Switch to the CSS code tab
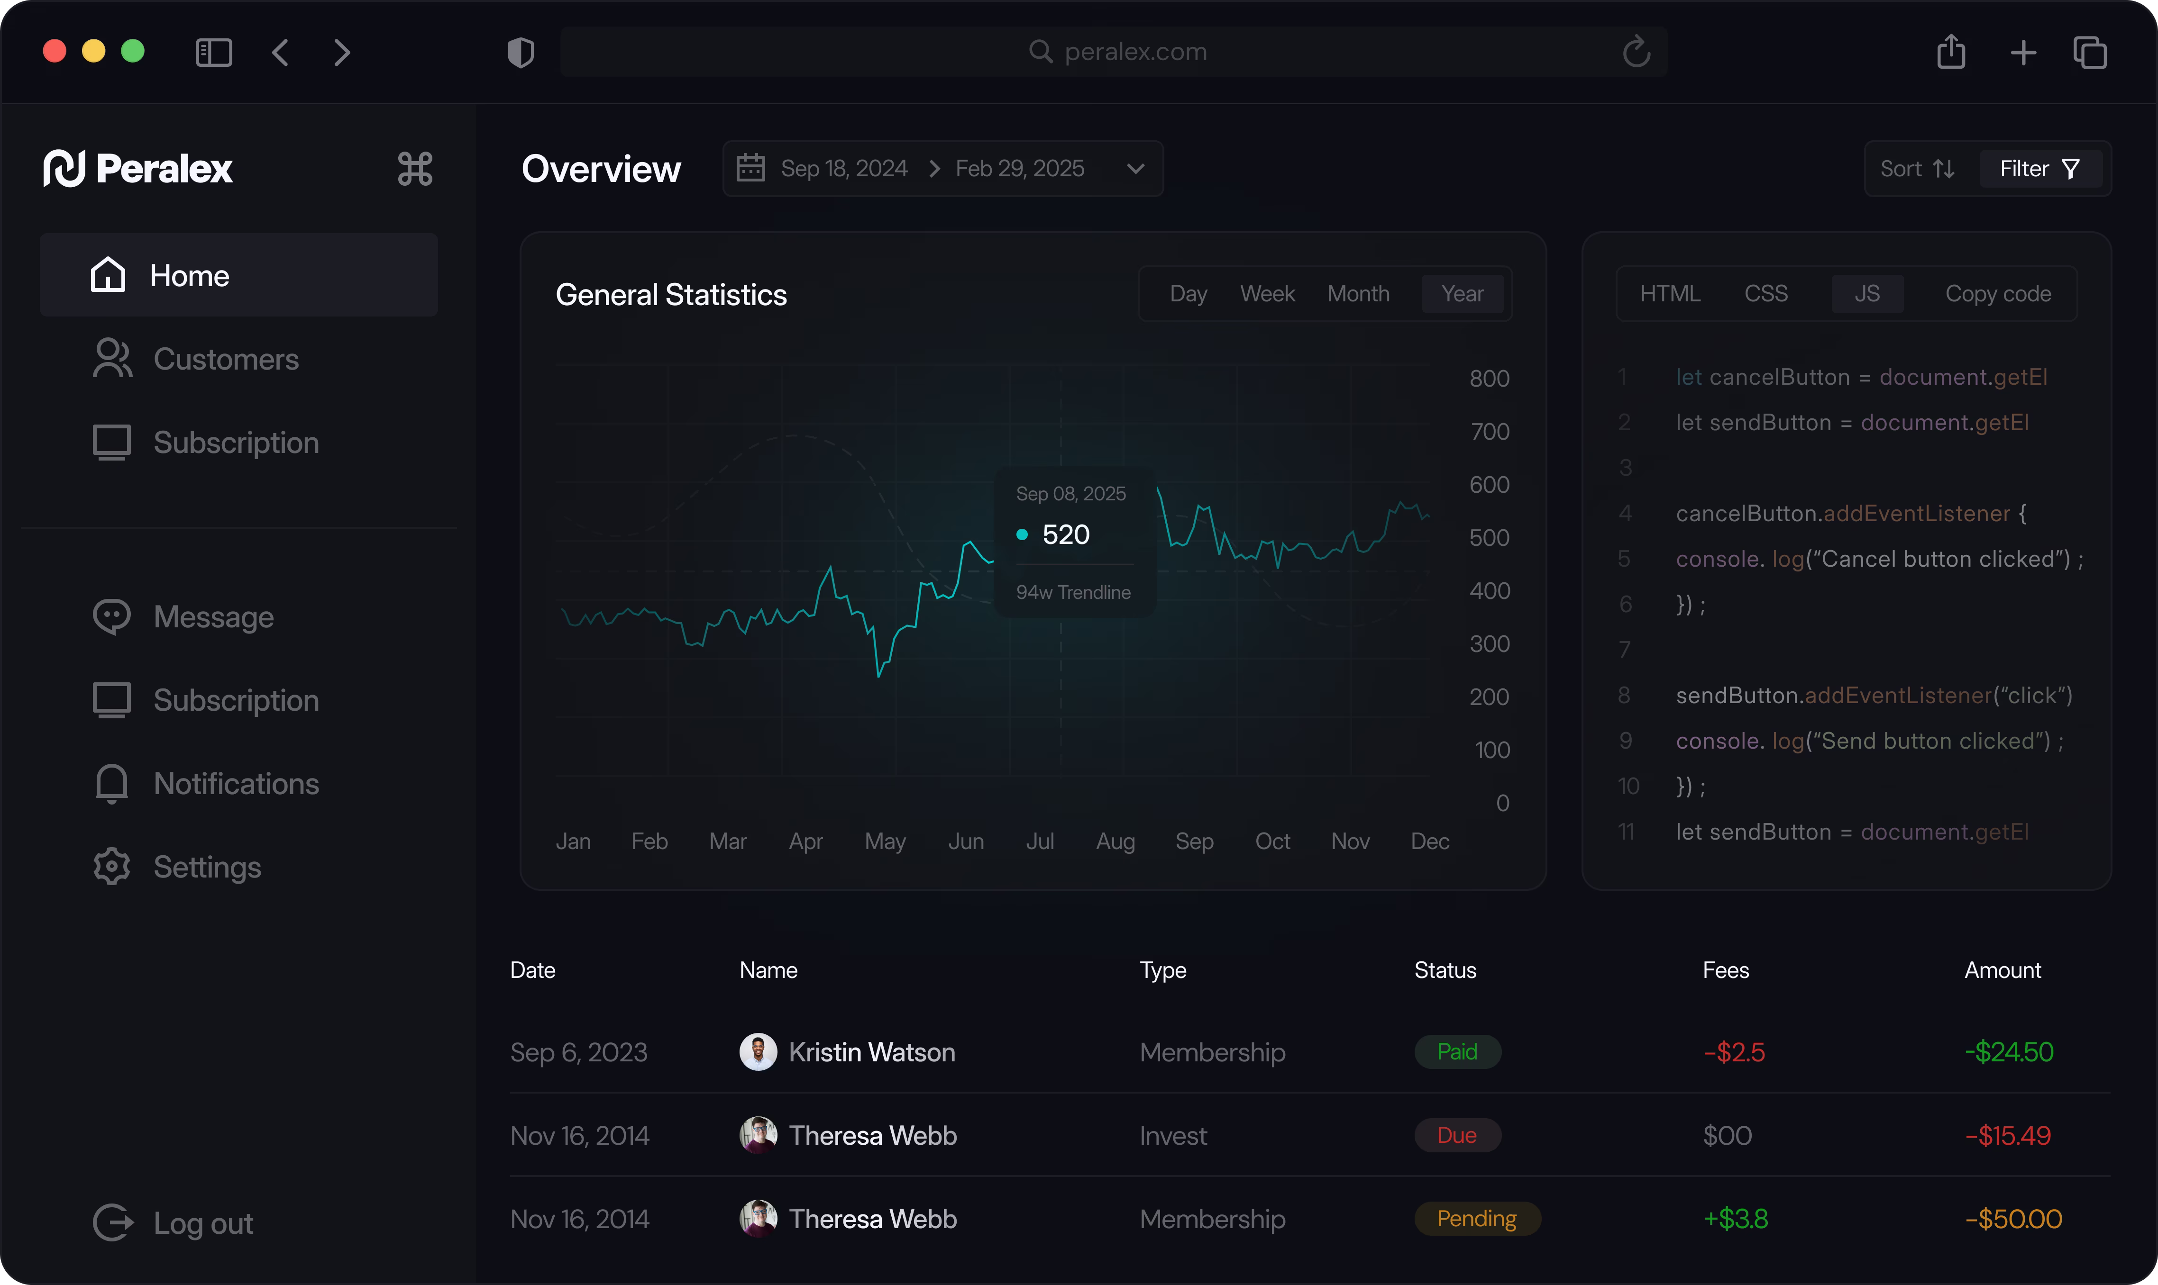Image resolution: width=2158 pixels, height=1285 pixels. click(1765, 294)
